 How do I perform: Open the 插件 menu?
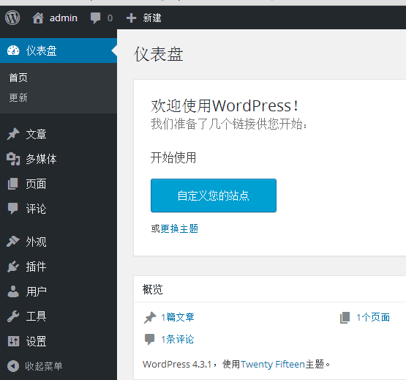tap(59, 267)
